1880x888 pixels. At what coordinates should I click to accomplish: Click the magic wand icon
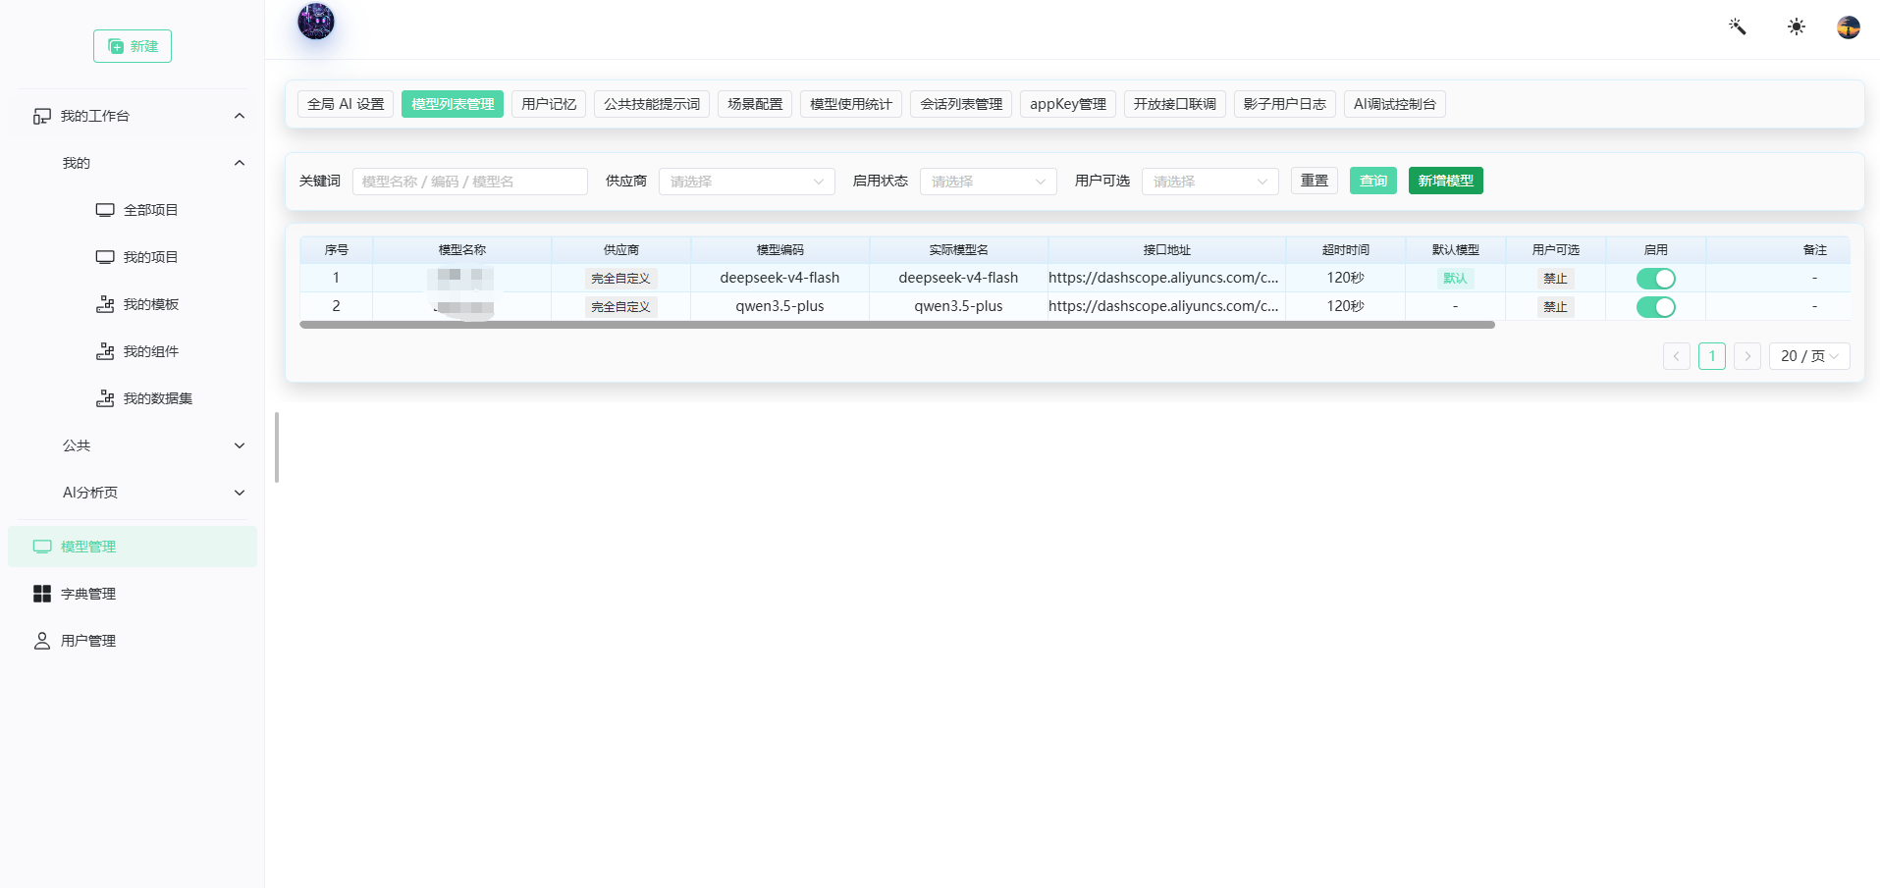(x=1738, y=26)
